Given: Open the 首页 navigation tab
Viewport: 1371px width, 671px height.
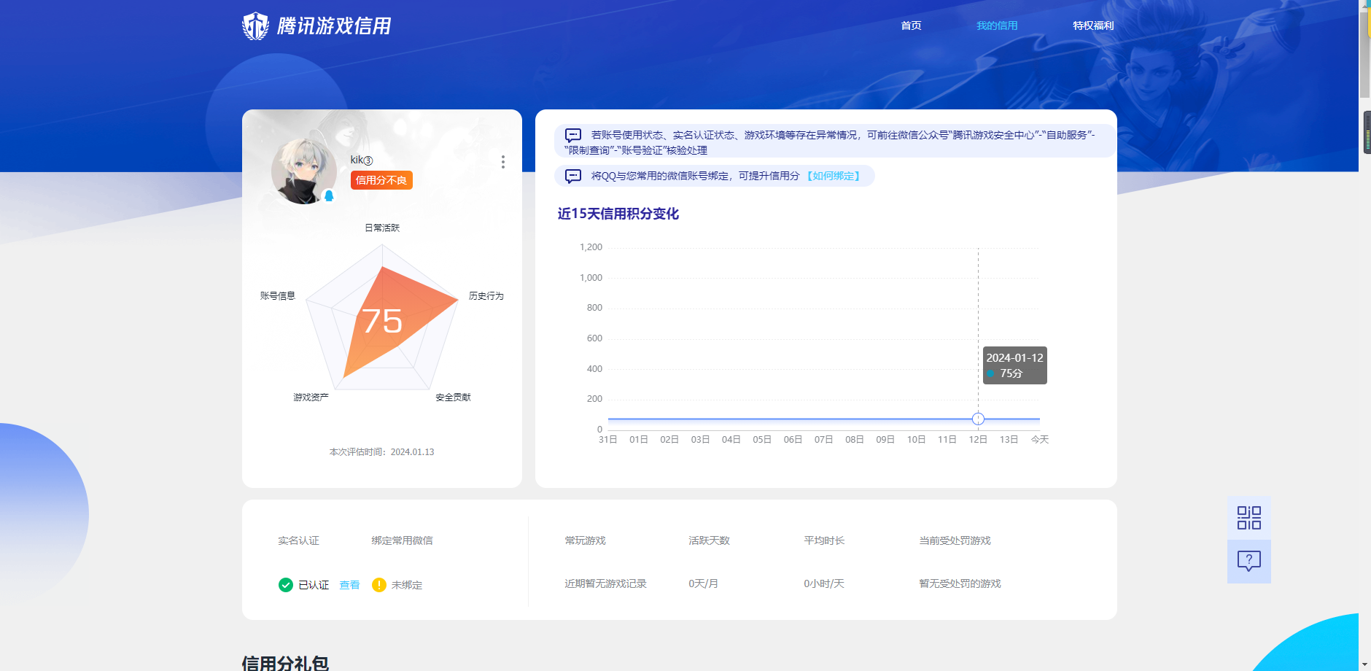Looking at the screenshot, I should [x=911, y=26].
